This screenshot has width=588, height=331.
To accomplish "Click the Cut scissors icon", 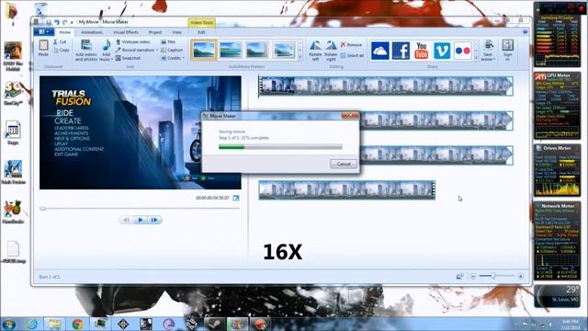I will point(55,42).
